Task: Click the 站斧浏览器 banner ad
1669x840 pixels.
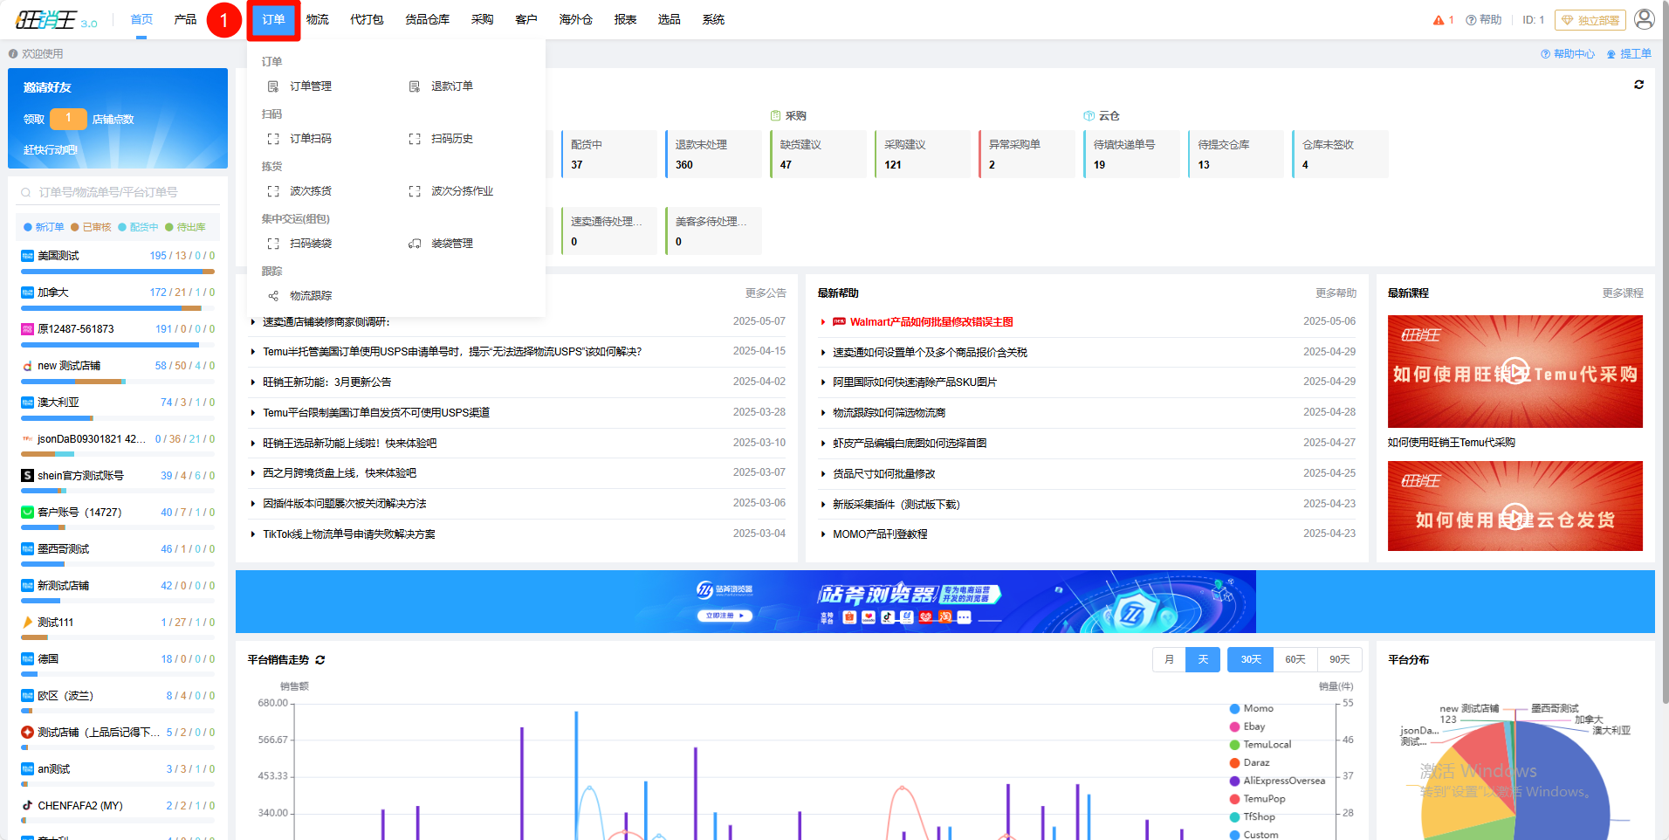Action: click(x=945, y=602)
